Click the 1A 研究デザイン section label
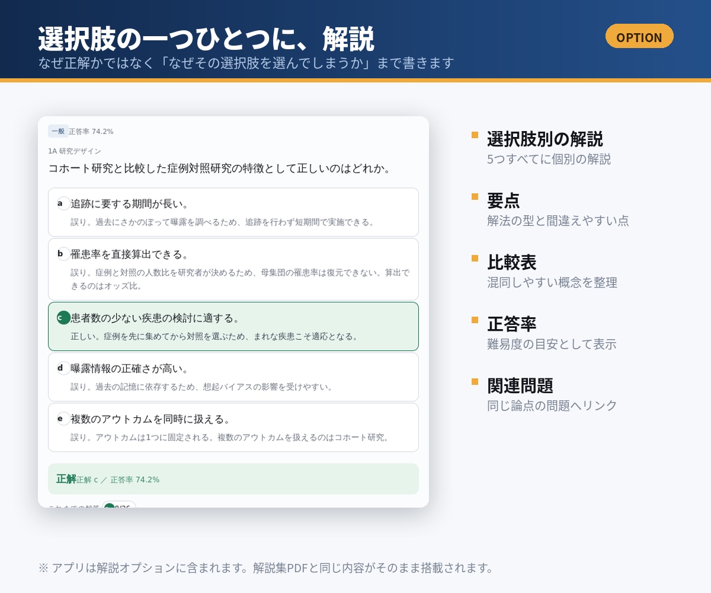Viewport: 711px width, 593px height. click(75, 151)
